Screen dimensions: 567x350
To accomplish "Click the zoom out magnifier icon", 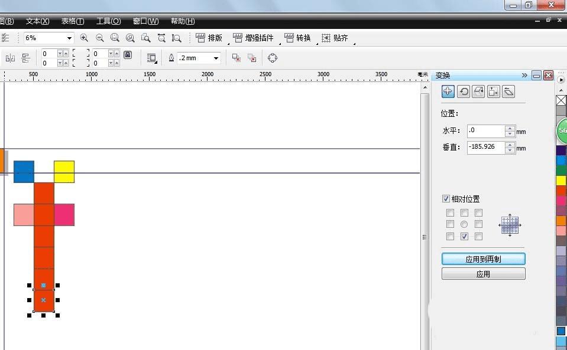I will (x=99, y=38).
